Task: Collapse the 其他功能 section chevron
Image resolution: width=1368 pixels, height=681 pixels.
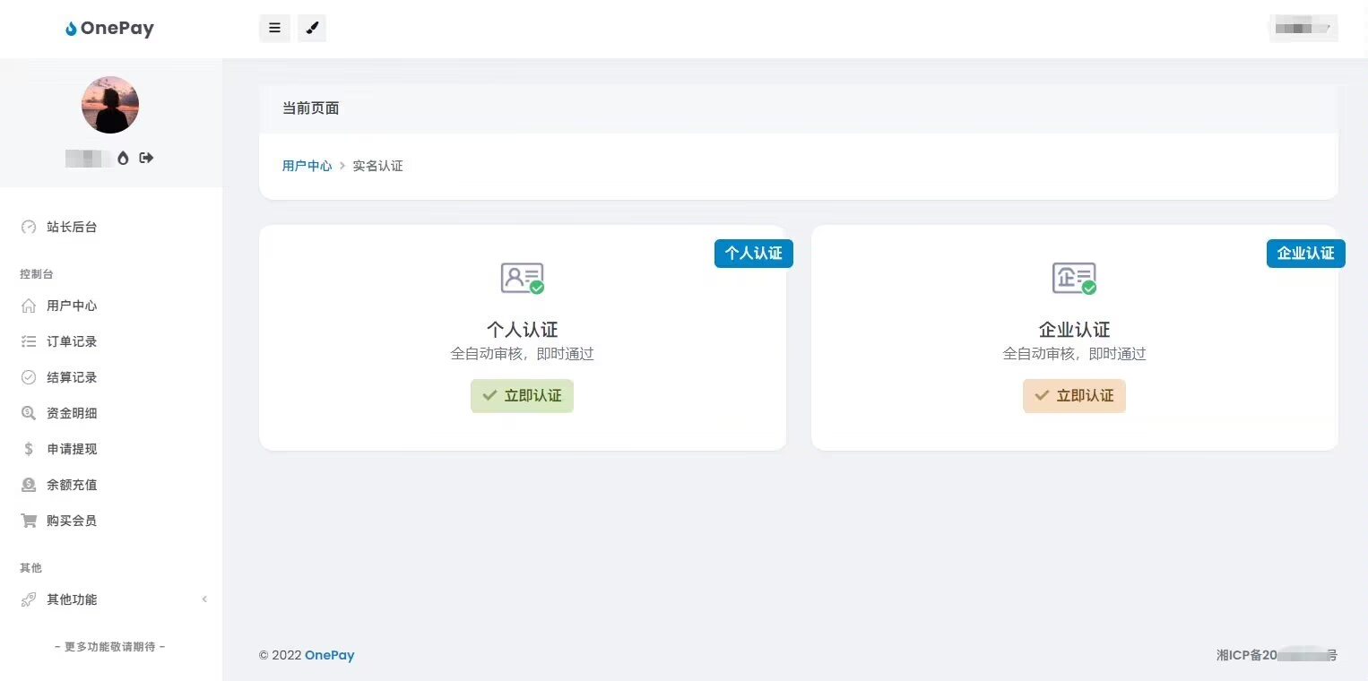Action: point(204,599)
